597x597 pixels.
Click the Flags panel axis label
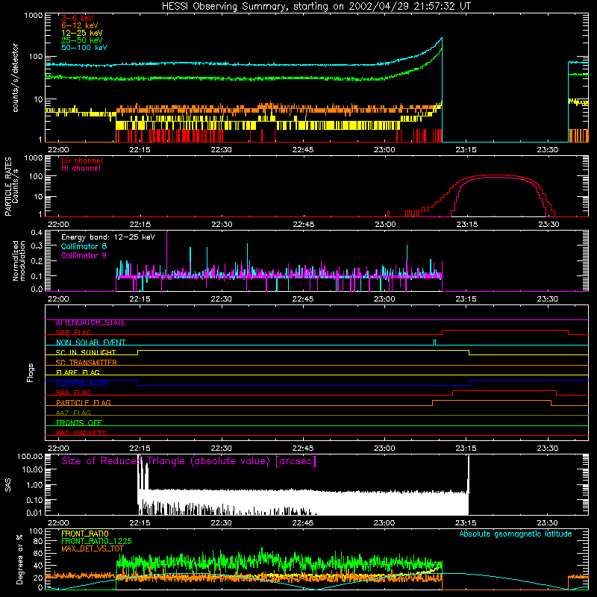(x=31, y=372)
